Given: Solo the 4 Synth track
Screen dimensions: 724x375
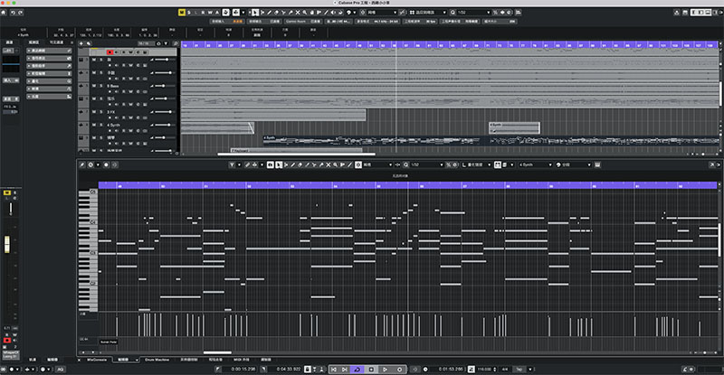Looking at the screenshot, I should click(x=101, y=125).
